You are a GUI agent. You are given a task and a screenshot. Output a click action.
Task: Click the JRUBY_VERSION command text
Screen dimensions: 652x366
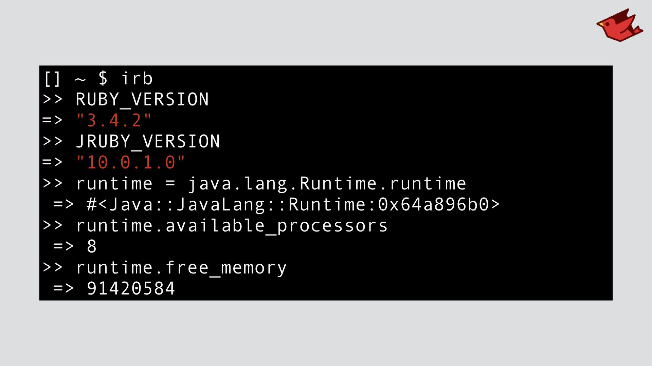(x=148, y=142)
